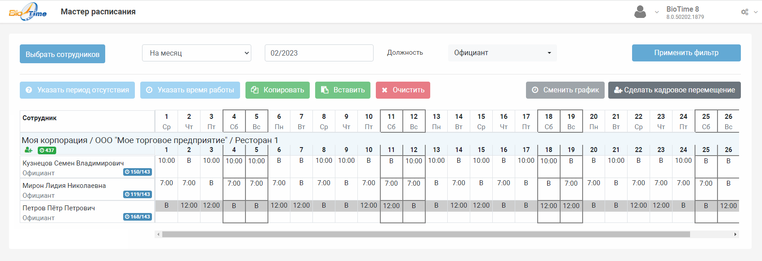This screenshot has height=261, width=762.
Task: Click the 02/2023 date input field
Action: pos(319,53)
